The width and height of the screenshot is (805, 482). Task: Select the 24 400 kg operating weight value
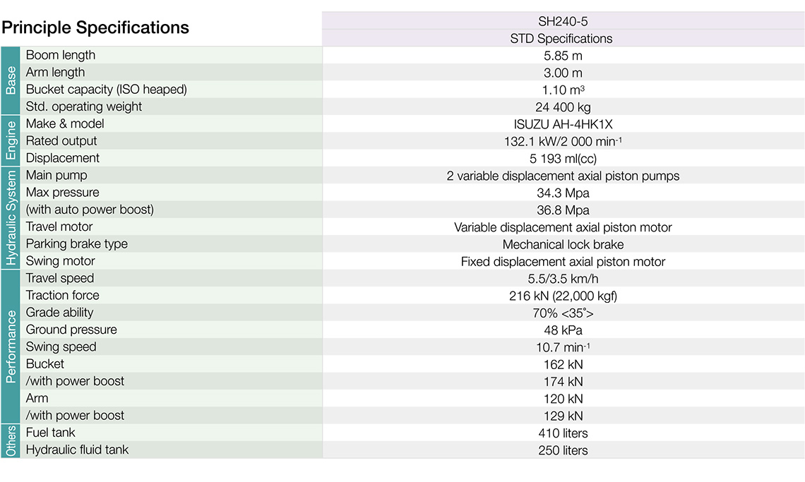pyautogui.click(x=563, y=107)
